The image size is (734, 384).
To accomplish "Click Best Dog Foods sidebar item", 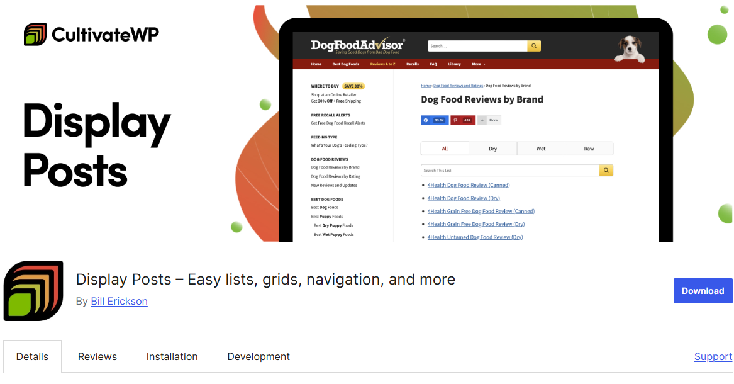I will point(325,208).
